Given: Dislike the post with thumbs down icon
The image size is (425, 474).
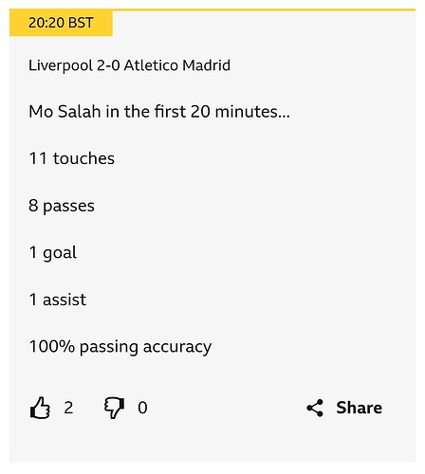Looking at the screenshot, I should tap(114, 408).
